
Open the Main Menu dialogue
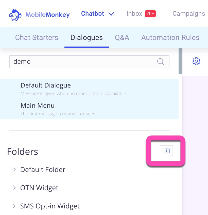89,109
